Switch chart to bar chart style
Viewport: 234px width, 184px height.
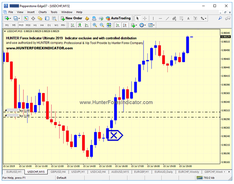pyautogui.click(x=72, y=25)
